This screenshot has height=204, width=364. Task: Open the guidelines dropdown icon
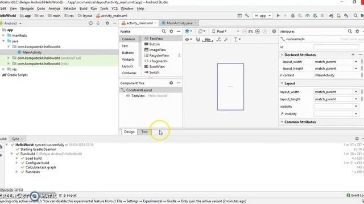point(237,40)
